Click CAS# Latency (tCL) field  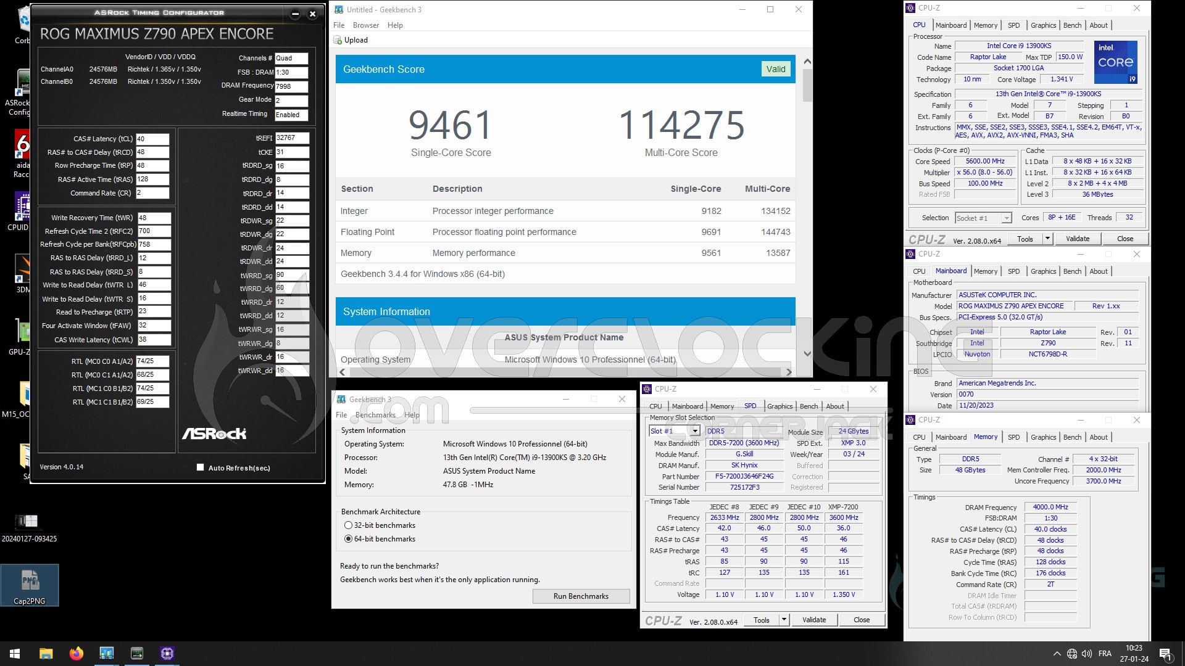(x=152, y=139)
